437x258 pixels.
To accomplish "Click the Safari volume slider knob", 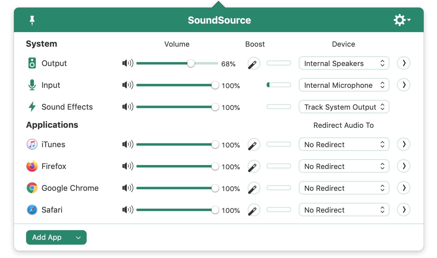I will pos(215,210).
